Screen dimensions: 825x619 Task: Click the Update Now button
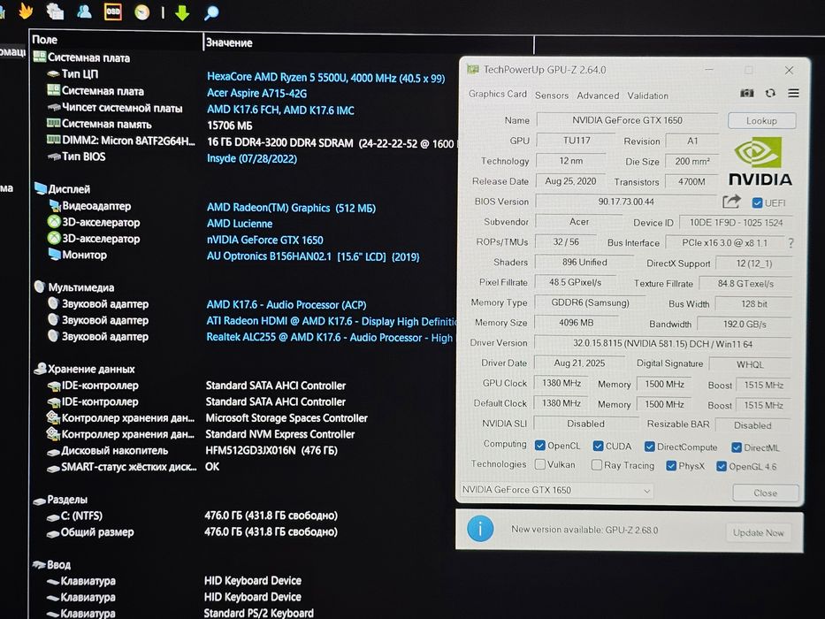(758, 532)
